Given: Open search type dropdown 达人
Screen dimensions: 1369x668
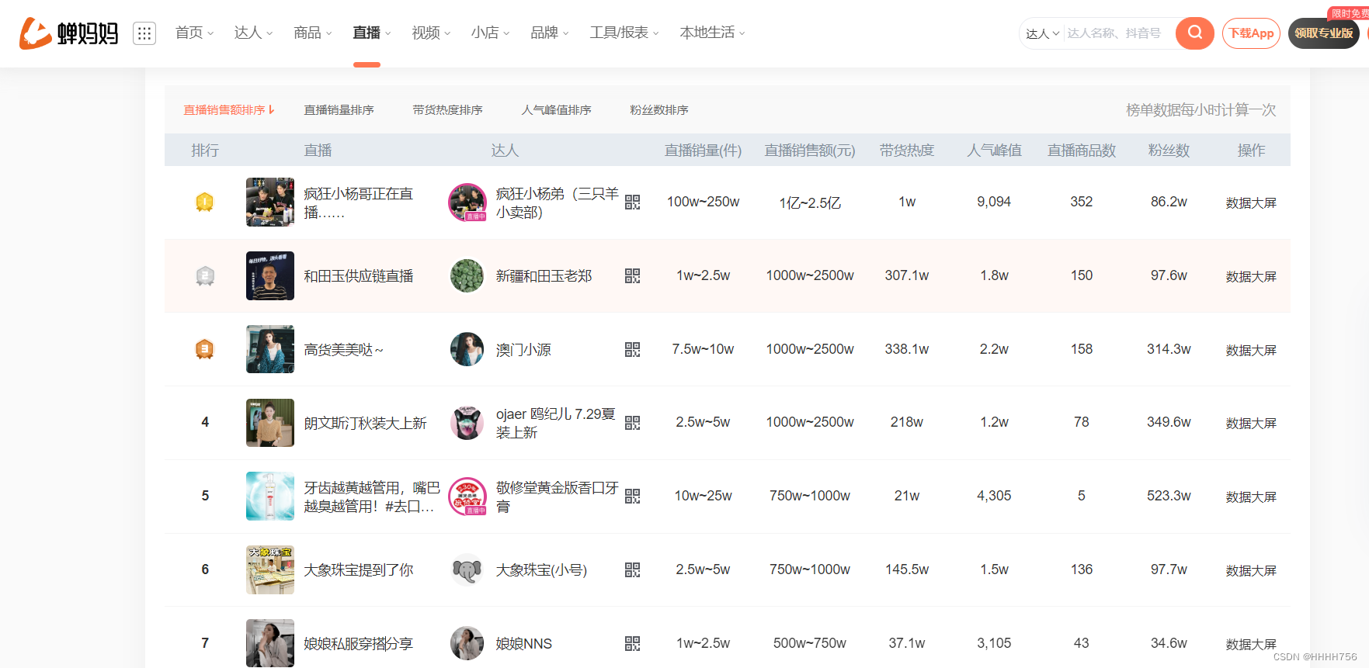Looking at the screenshot, I should [x=1042, y=33].
